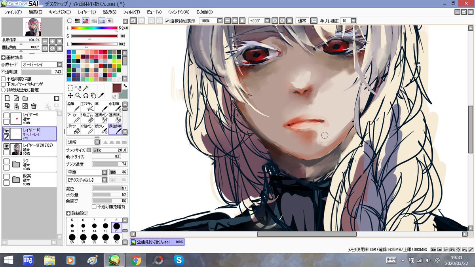Select the 選択ペン selection pen tool

(x=101, y=117)
